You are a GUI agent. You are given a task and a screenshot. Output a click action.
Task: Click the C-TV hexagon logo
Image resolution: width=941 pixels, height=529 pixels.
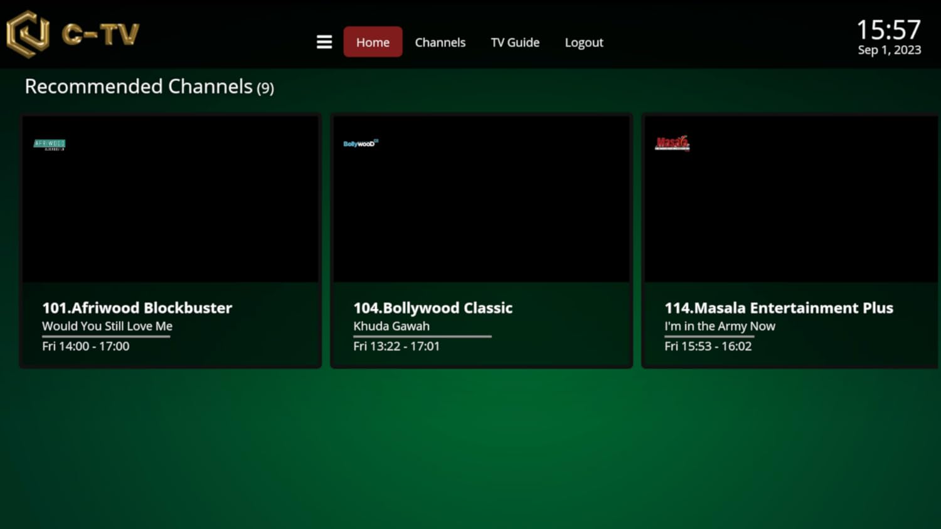28,34
